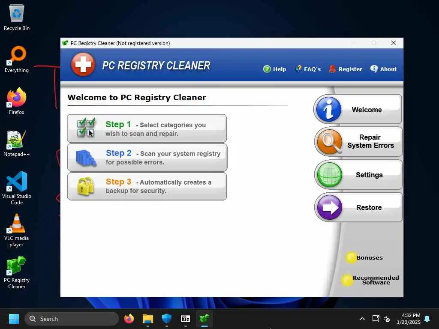Open the Restore section
This screenshot has width=439, height=329.
tap(358, 207)
